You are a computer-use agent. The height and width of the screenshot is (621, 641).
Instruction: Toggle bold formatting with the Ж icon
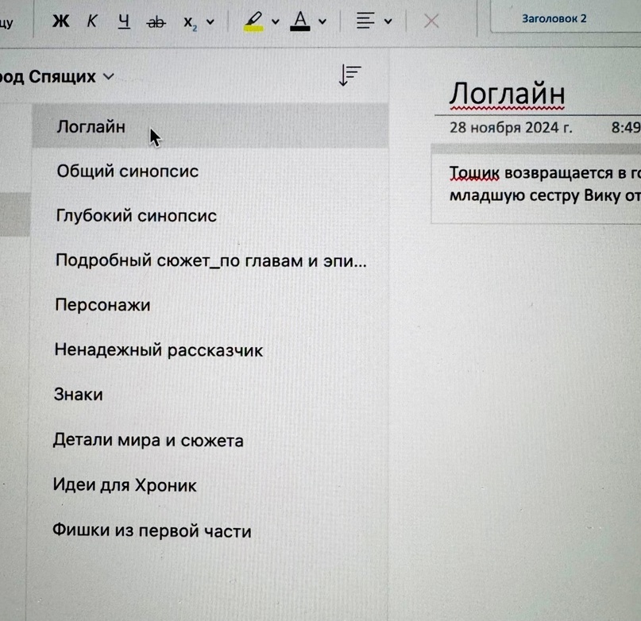point(60,21)
